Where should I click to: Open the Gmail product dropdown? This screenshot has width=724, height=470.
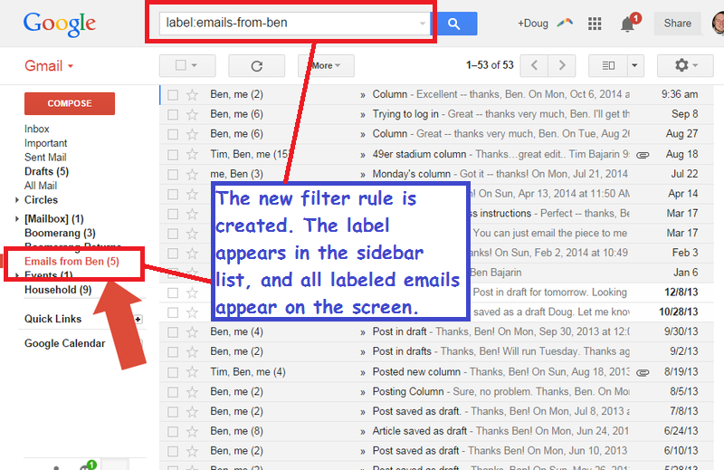point(49,66)
